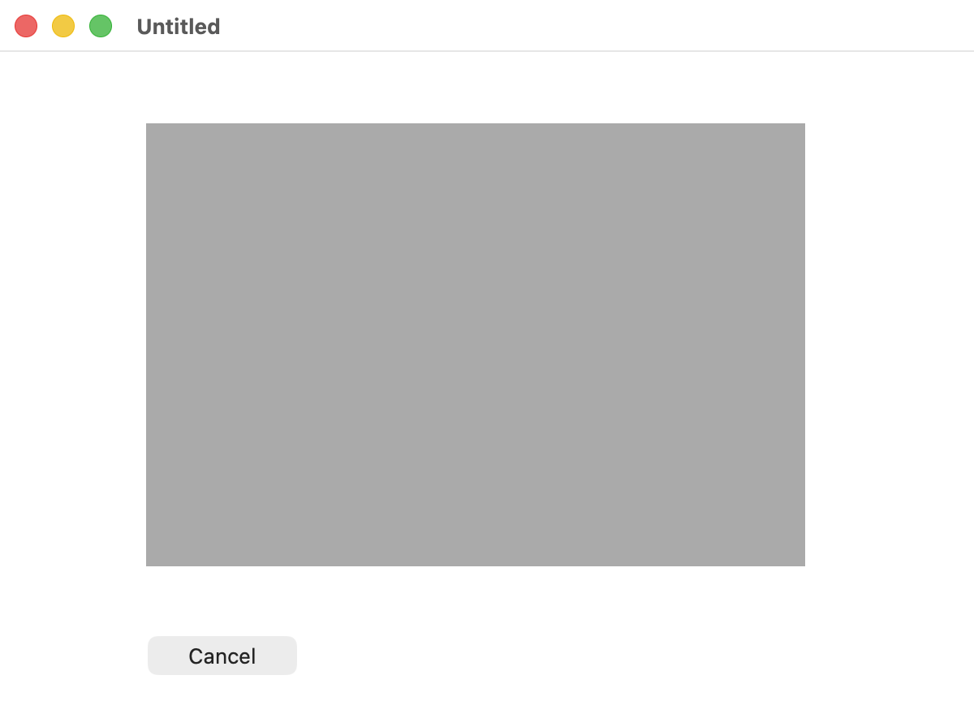Click the red traffic light icon
The height and width of the screenshot is (701, 974).
point(26,26)
